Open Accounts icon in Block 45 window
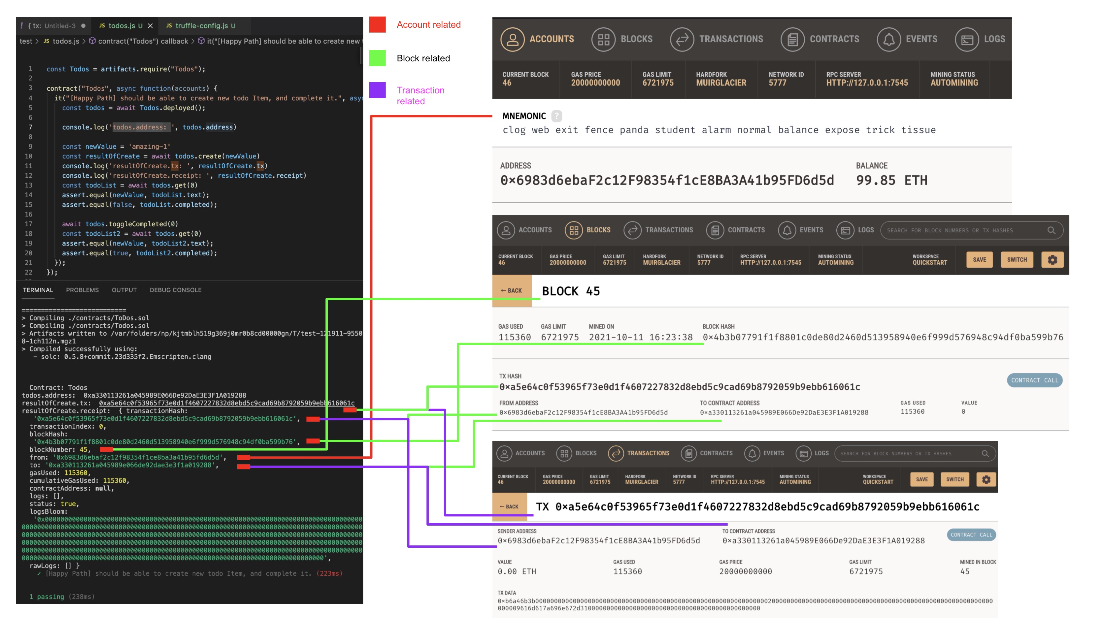 pyautogui.click(x=506, y=230)
